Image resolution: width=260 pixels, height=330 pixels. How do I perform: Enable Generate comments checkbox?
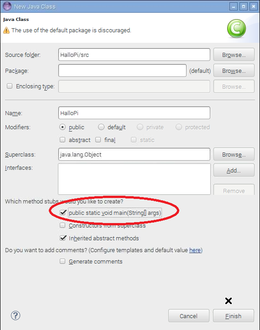tap(62, 261)
